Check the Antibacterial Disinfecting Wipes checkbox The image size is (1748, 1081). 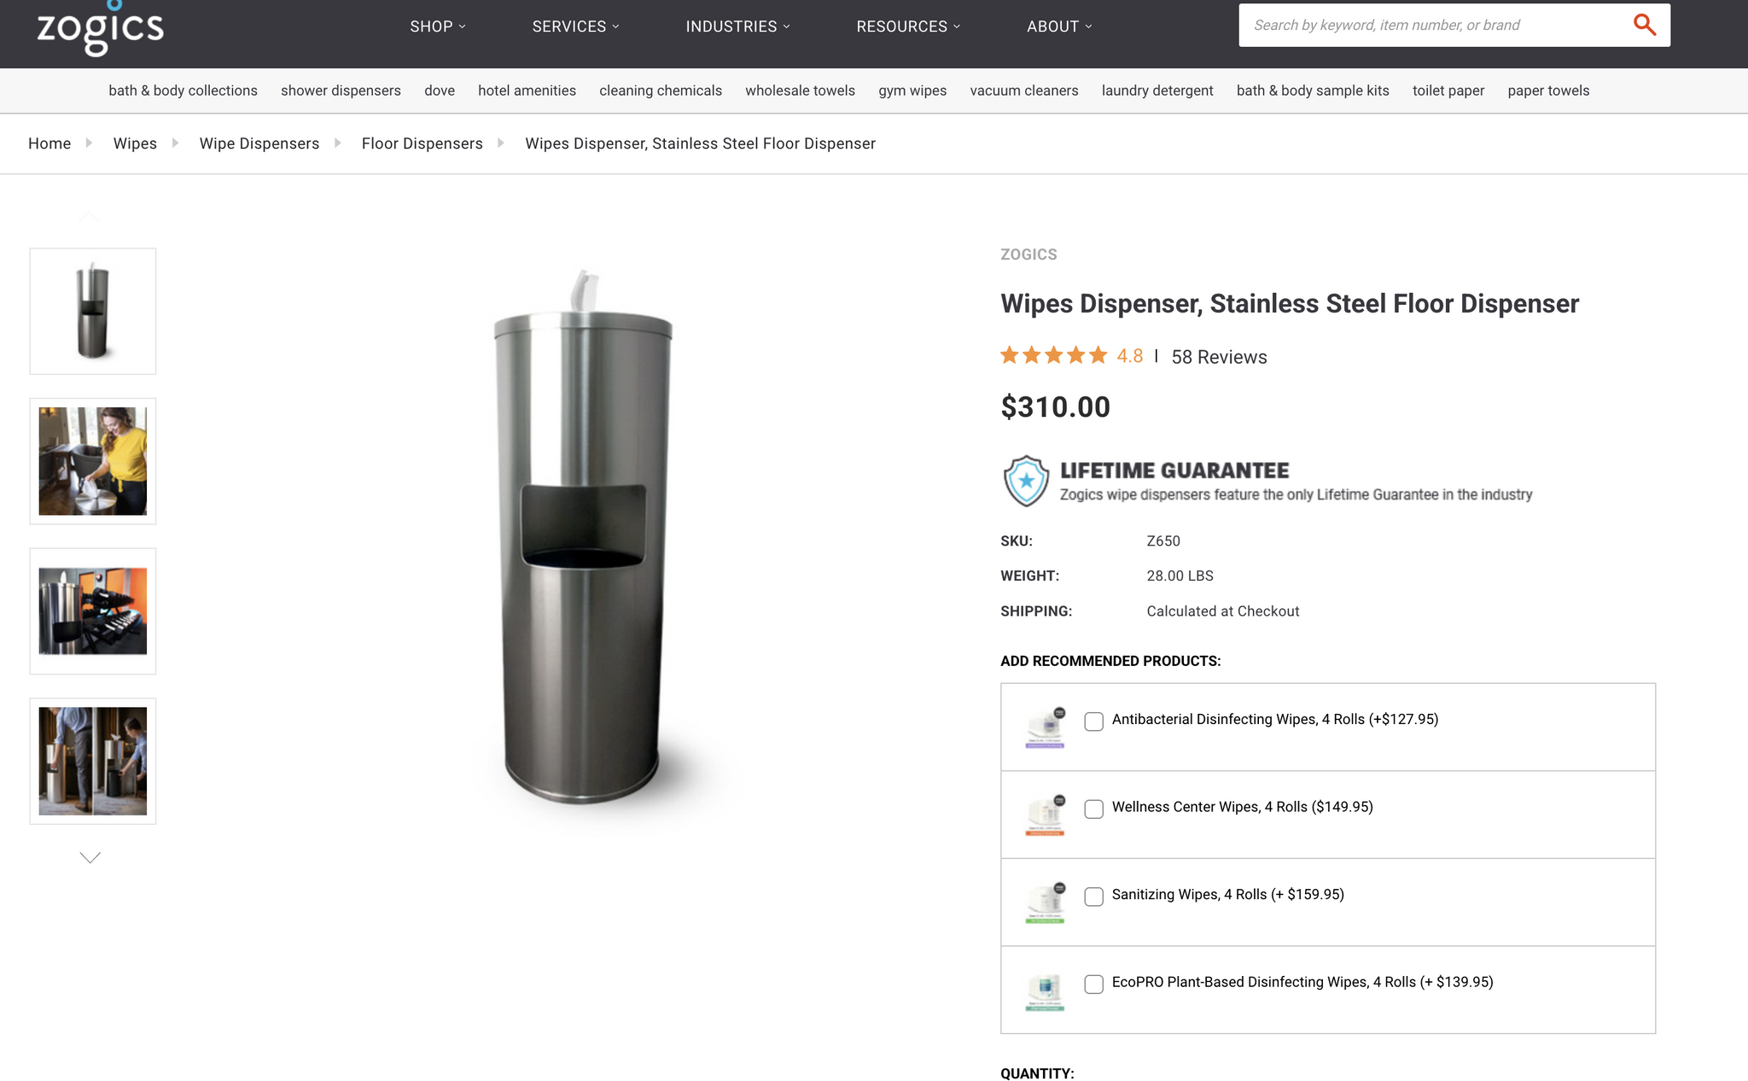coord(1093,722)
